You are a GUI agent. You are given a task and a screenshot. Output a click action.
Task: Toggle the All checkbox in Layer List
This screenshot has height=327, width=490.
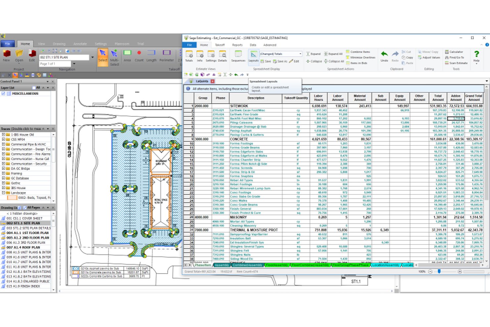[34, 88]
